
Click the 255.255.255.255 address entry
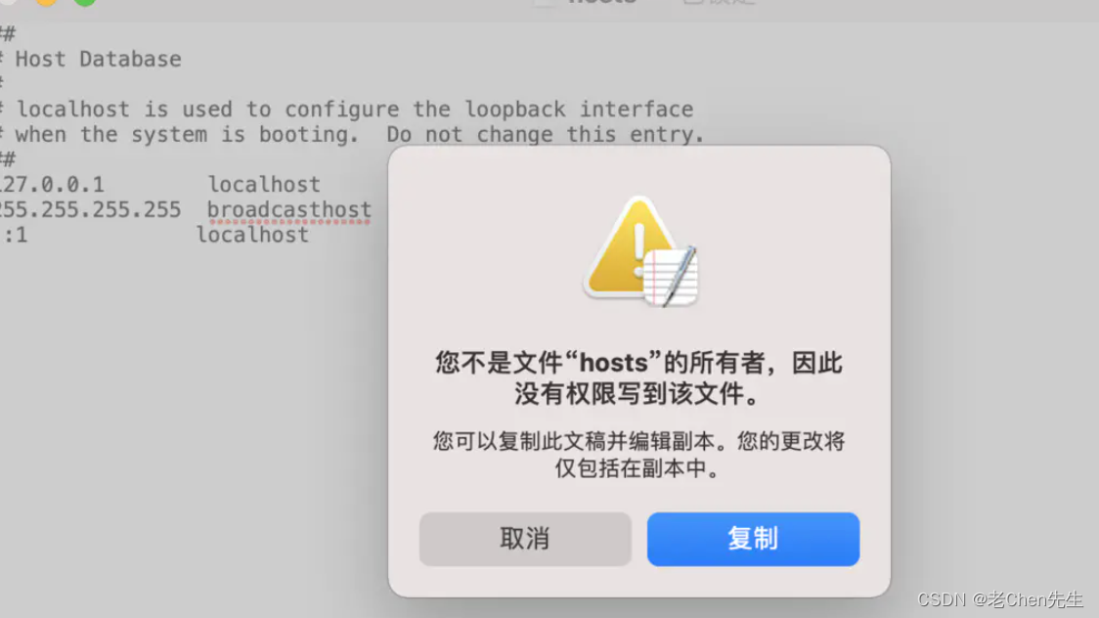[x=90, y=209]
